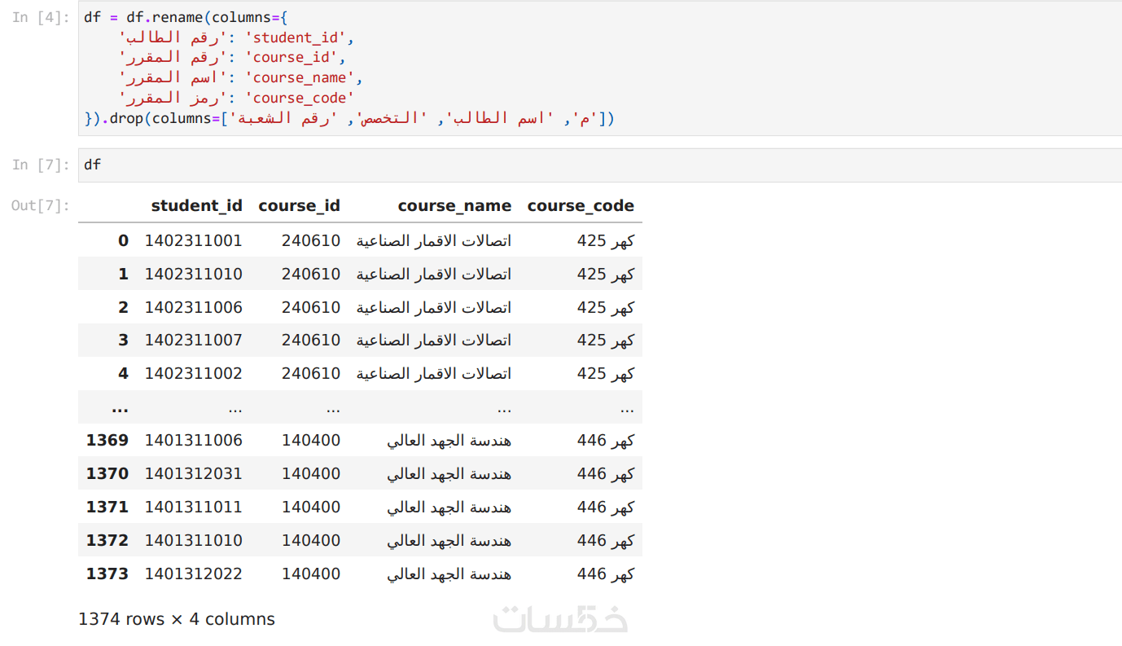
Task: Focus the code cell containing only df
Action: click(x=600, y=165)
